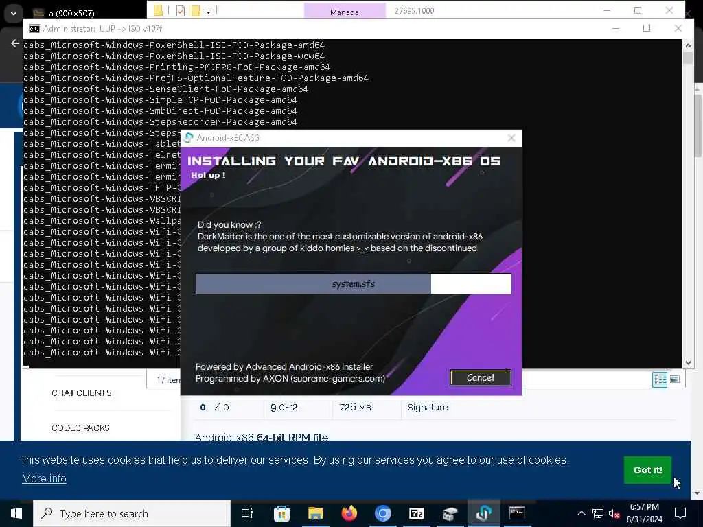Open the notification center icon
This screenshot has width=703, height=527.
point(680,513)
